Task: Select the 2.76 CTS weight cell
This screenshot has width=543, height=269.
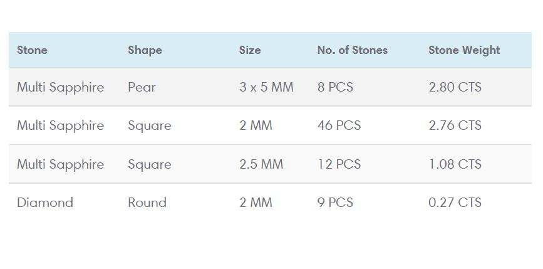Action: point(455,125)
